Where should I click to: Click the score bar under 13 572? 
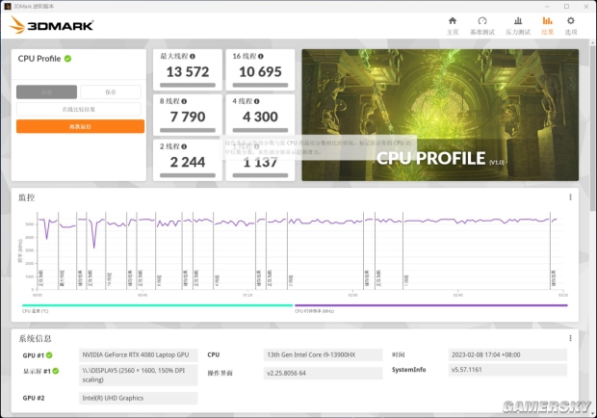(188, 86)
